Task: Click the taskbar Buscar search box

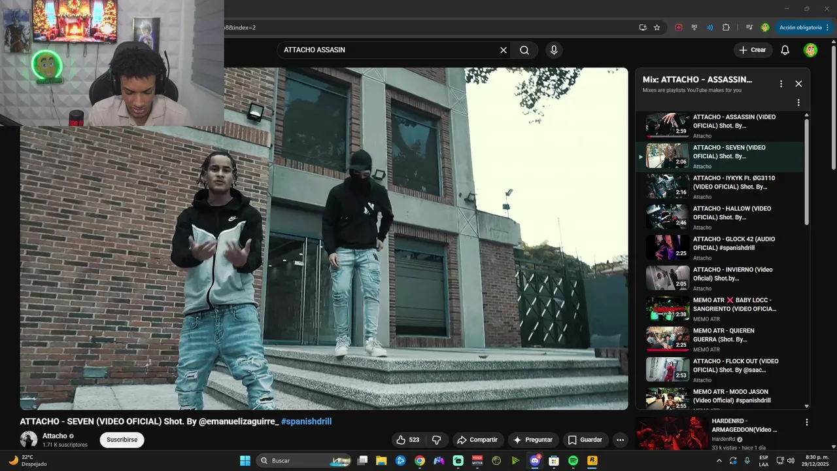Action: [x=305, y=461]
